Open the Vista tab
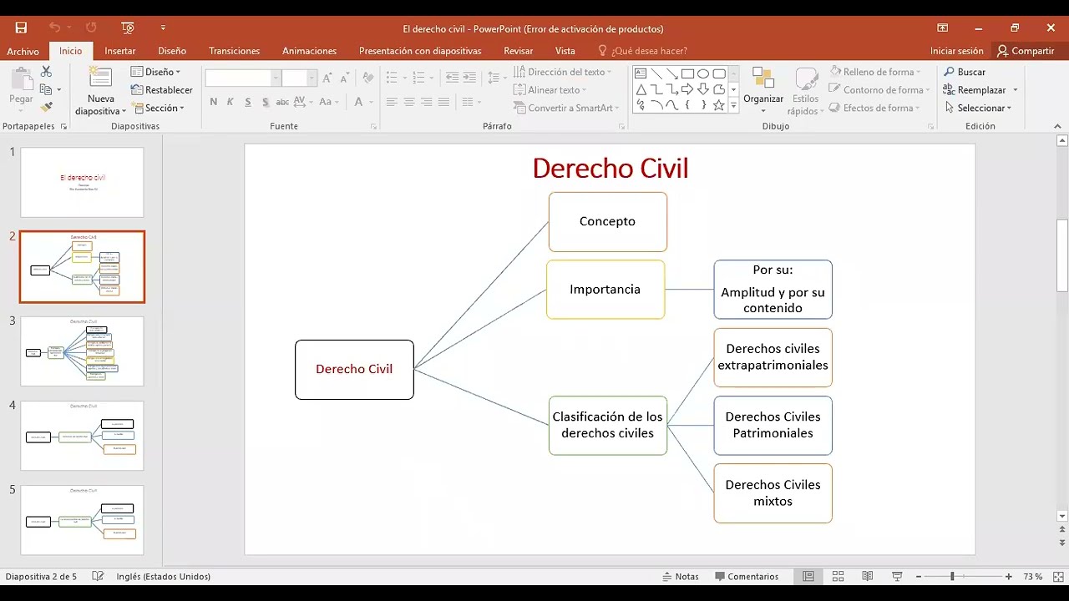1069x601 pixels. (565, 51)
